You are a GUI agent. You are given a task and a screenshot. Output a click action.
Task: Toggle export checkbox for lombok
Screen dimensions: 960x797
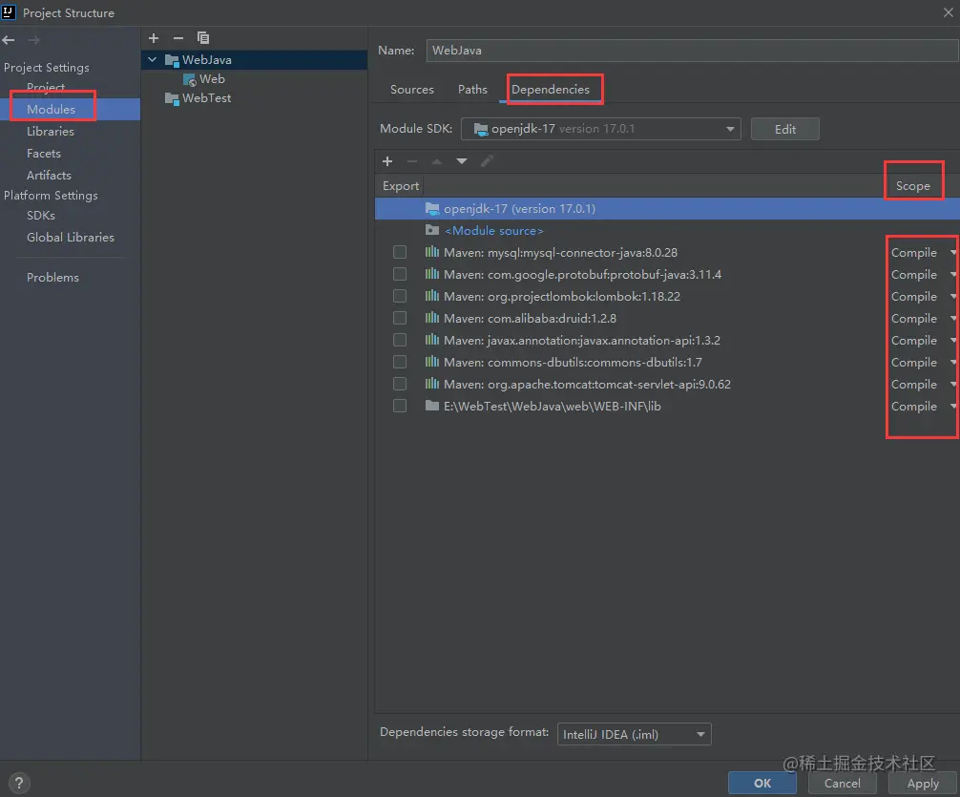(400, 296)
